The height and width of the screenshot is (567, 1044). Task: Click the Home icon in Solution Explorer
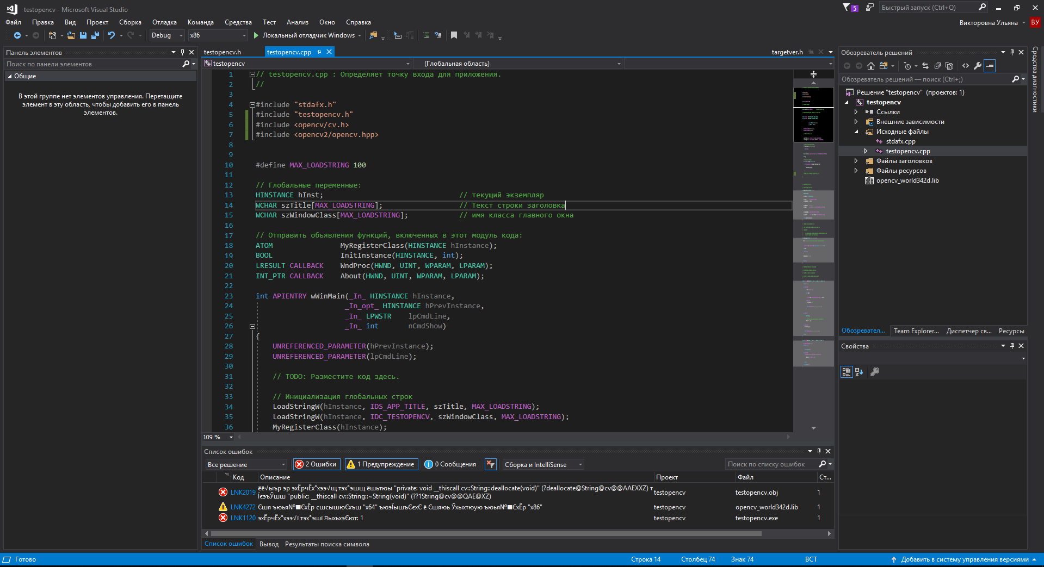tap(871, 66)
